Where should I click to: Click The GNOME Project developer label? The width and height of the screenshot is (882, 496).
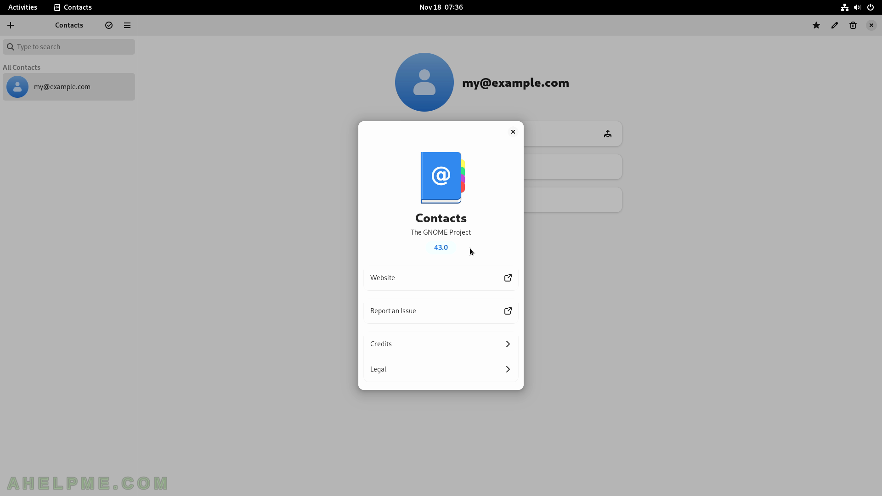441,232
